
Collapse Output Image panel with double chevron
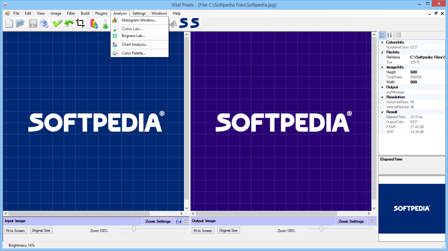[x=372, y=221]
